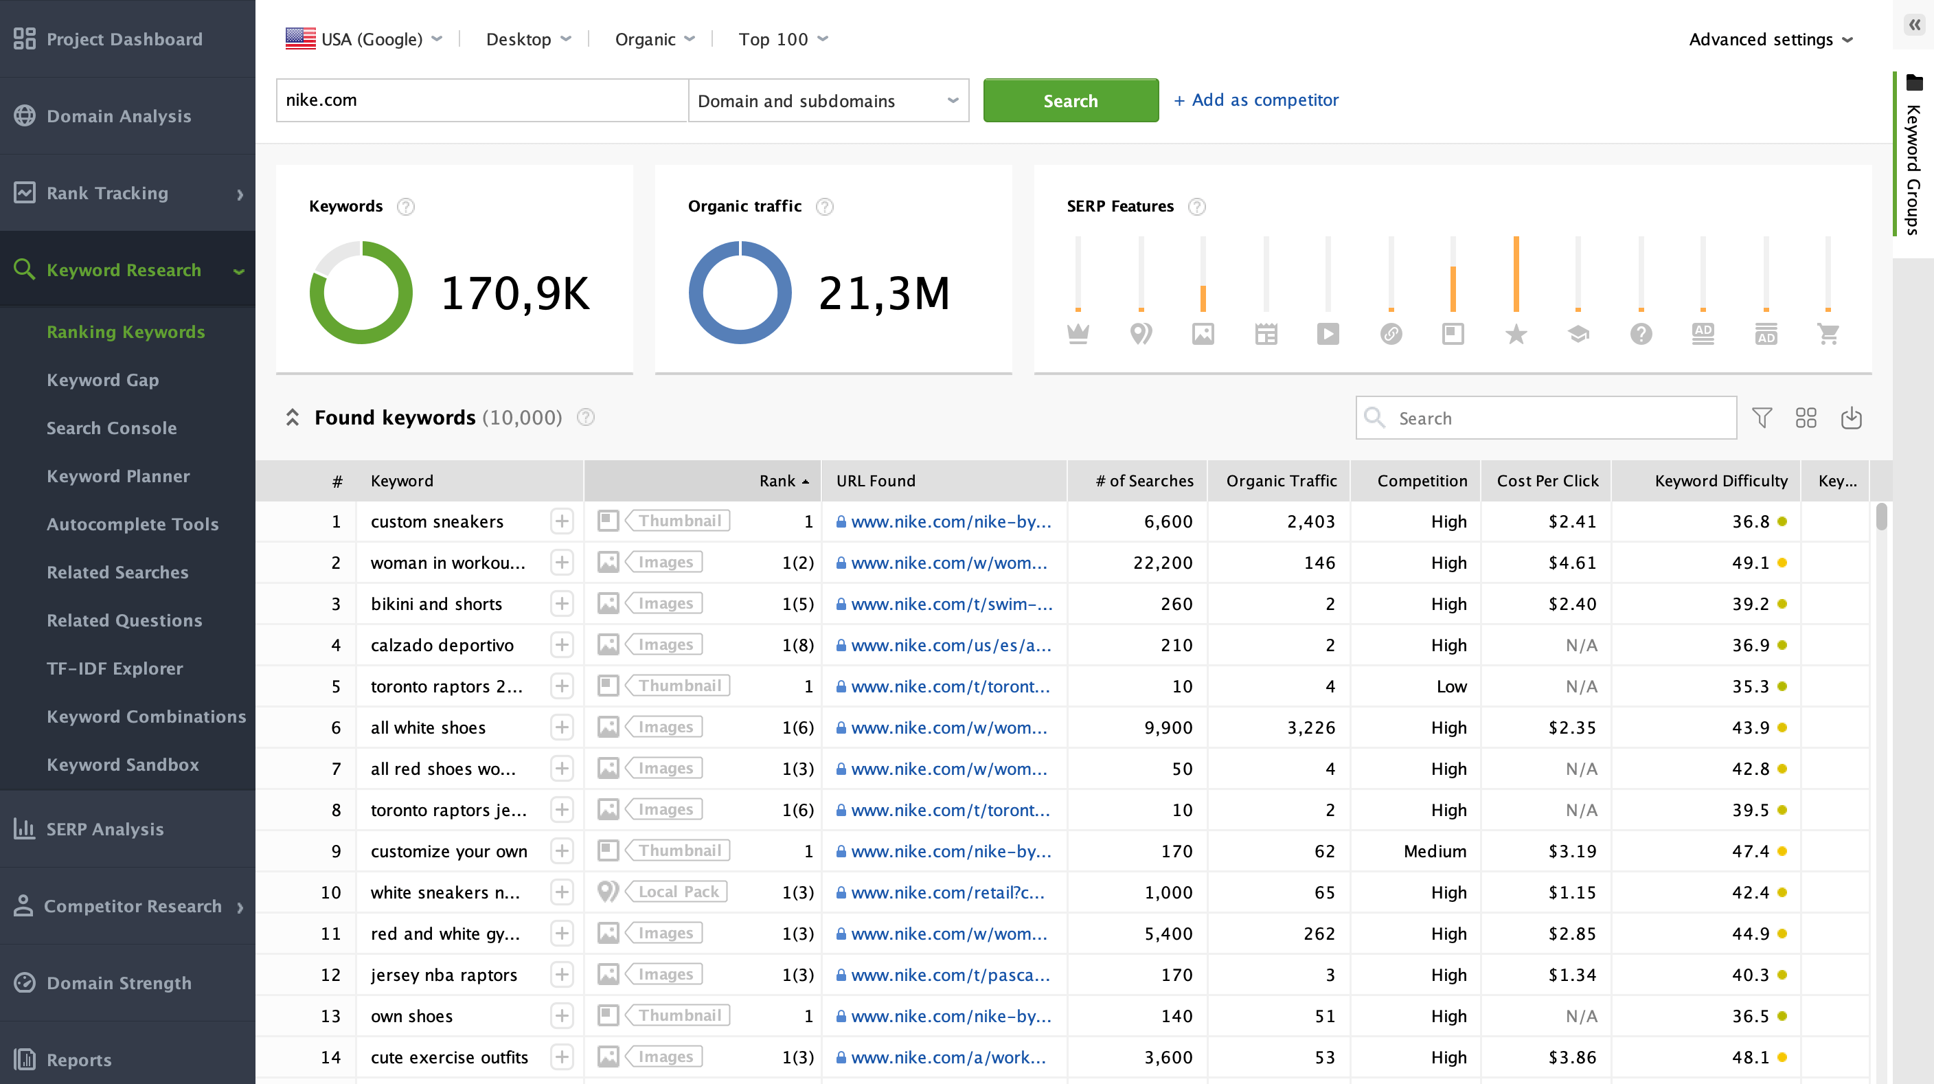Viewport: 1934px width, 1084px height.
Task: Open Domain and subdomains dropdown
Action: 828,100
